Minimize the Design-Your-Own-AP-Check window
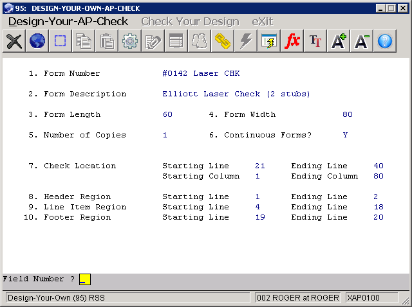The width and height of the screenshot is (412, 307). (x=380, y=8)
